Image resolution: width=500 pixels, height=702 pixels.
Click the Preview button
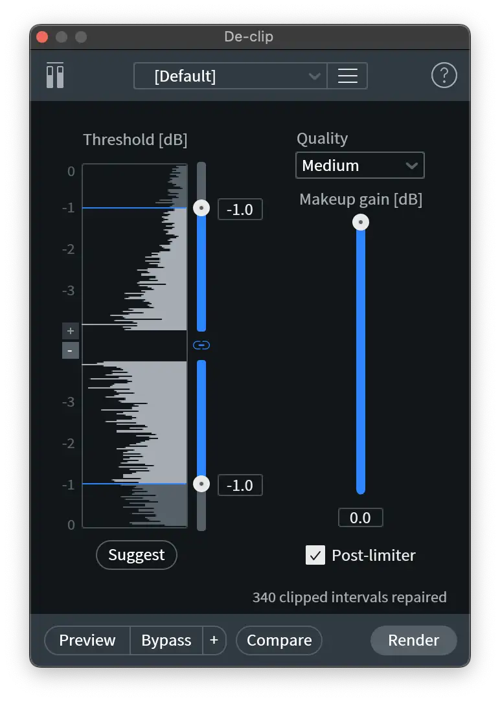tap(87, 640)
